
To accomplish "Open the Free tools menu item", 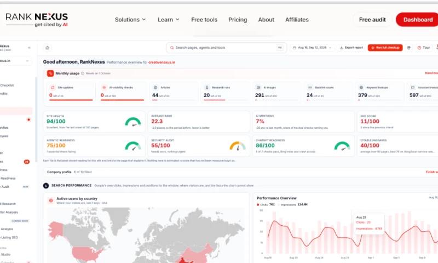I will point(204,20).
